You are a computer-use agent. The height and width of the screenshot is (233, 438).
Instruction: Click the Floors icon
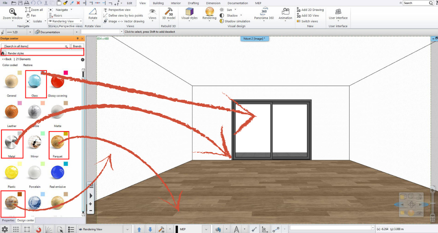tap(51, 16)
